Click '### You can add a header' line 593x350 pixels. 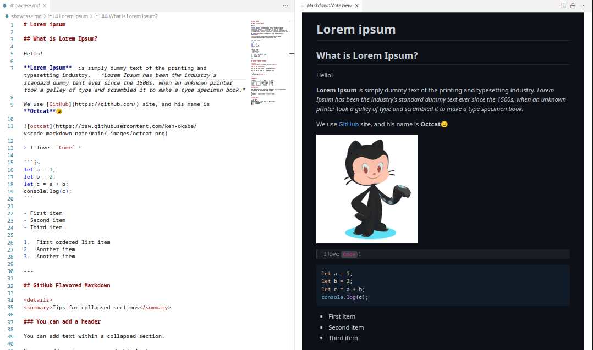(x=62, y=322)
